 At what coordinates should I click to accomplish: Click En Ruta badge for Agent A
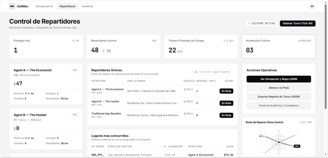pos(226,91)
